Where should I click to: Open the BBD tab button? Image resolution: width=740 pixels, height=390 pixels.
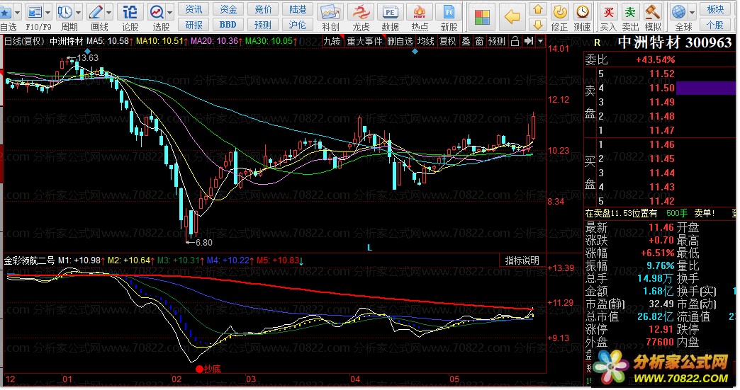click(228, 25)
